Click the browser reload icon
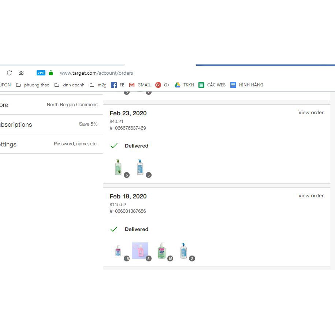This screenshot has width=335, height=335. coord(10,73)
